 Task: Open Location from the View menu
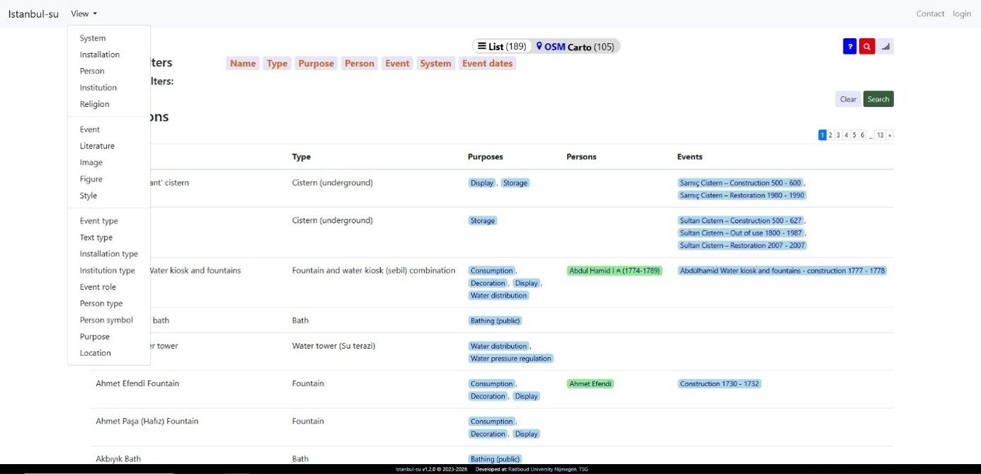click(x=96, y=353)
